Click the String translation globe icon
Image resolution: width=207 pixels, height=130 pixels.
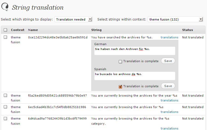[x=5, y=7]
